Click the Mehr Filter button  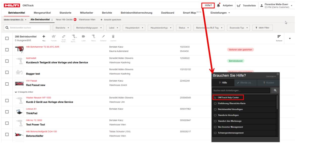click(262, 28)
